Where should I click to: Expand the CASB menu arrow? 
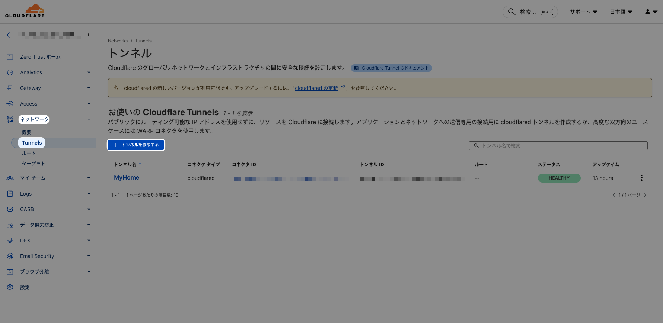click(x=89, y=209)
